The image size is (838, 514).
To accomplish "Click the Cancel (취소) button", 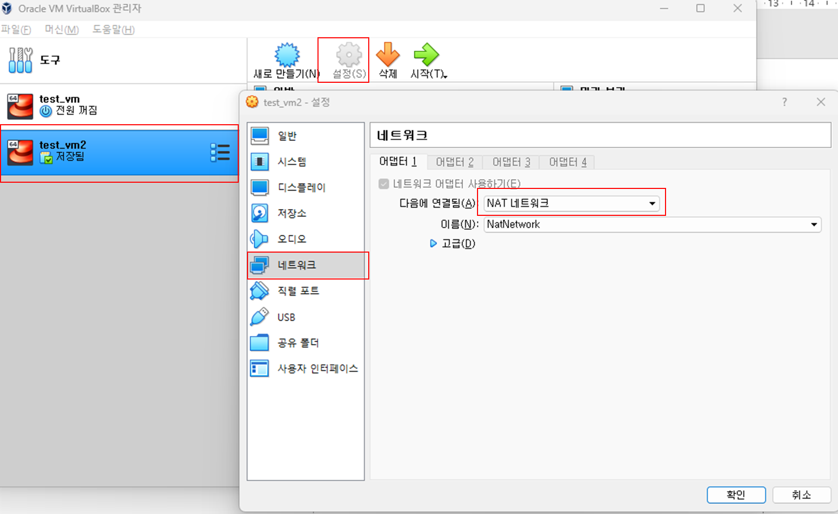I will point(802,495).
